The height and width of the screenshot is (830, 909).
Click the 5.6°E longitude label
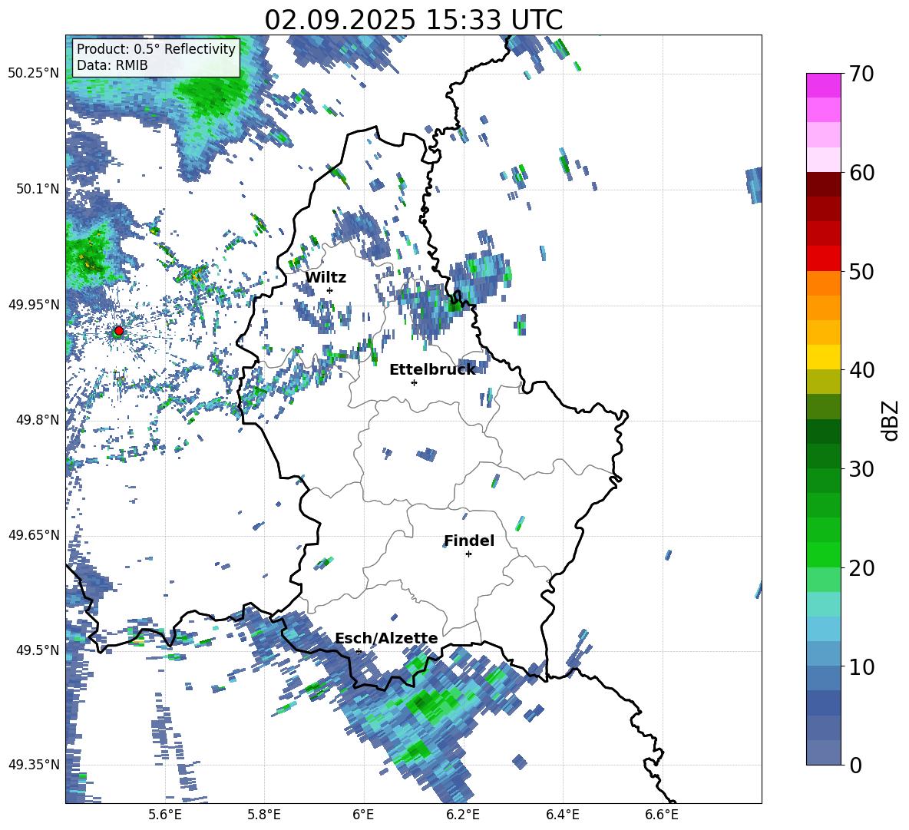tap(165, 815)
